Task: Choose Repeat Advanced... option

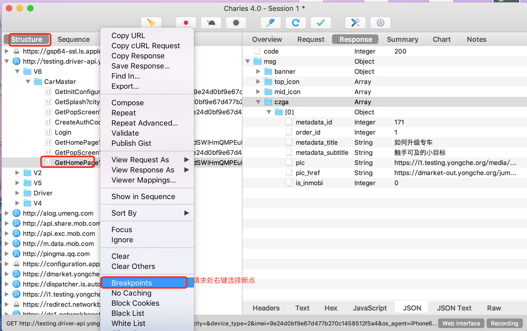Action: (147, 123)
